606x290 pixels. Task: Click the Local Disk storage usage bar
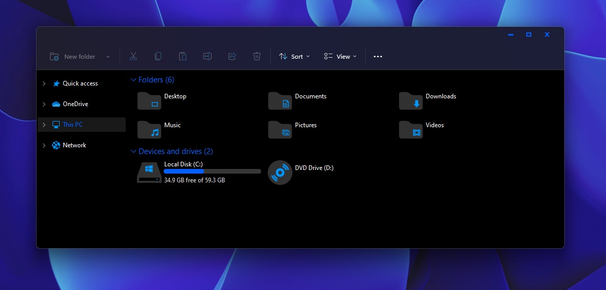[x=212, y=172]
